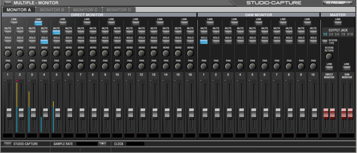Click the PAN knob of direct channel 1
357x153 pixels.
pos(8,66)
